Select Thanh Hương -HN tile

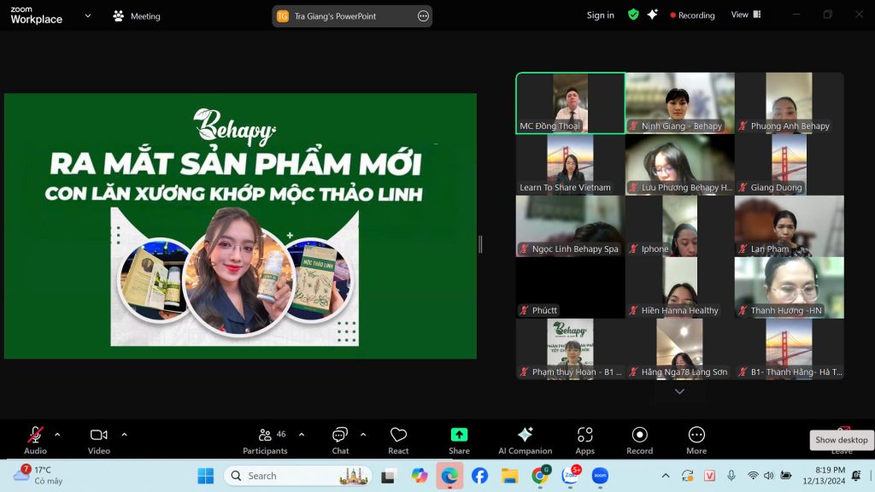click(789, 287)
